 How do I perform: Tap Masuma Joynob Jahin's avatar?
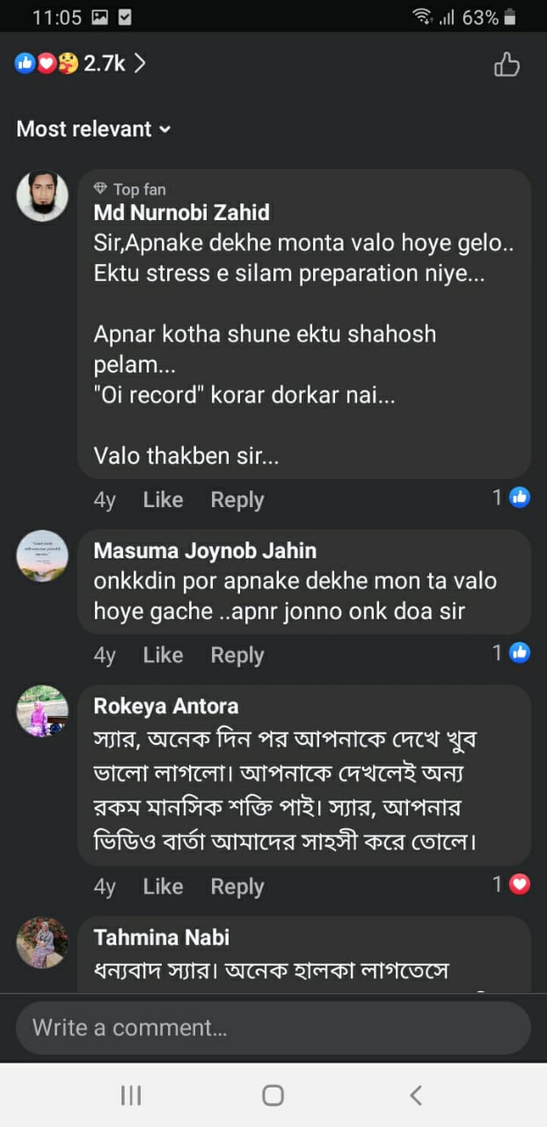pos(42,556)
